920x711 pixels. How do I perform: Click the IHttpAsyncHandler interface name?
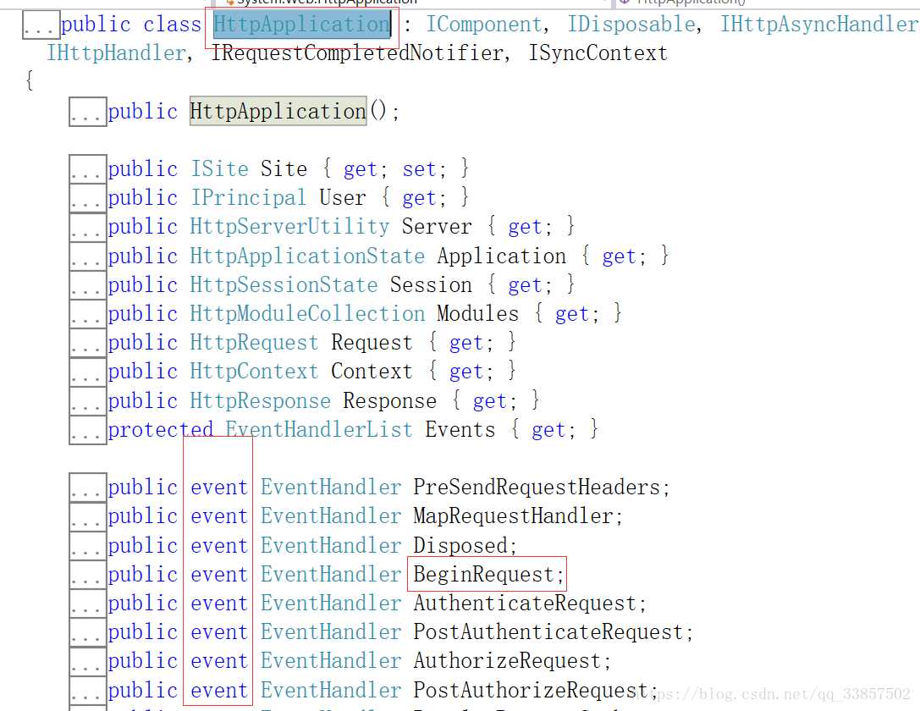[x=818, y=25]
